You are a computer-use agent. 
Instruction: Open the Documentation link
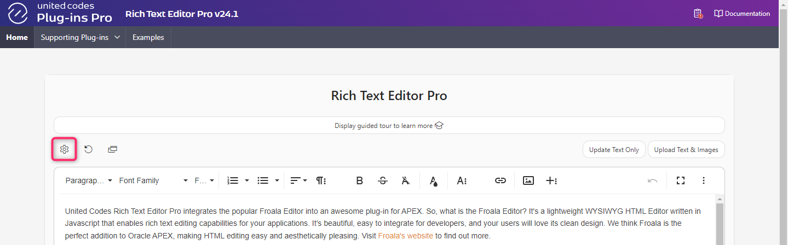coord(742,14)
